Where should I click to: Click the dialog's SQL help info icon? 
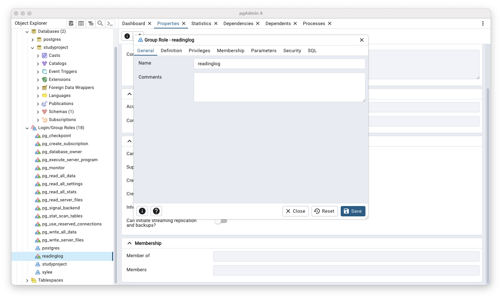(x=142, y=211)
